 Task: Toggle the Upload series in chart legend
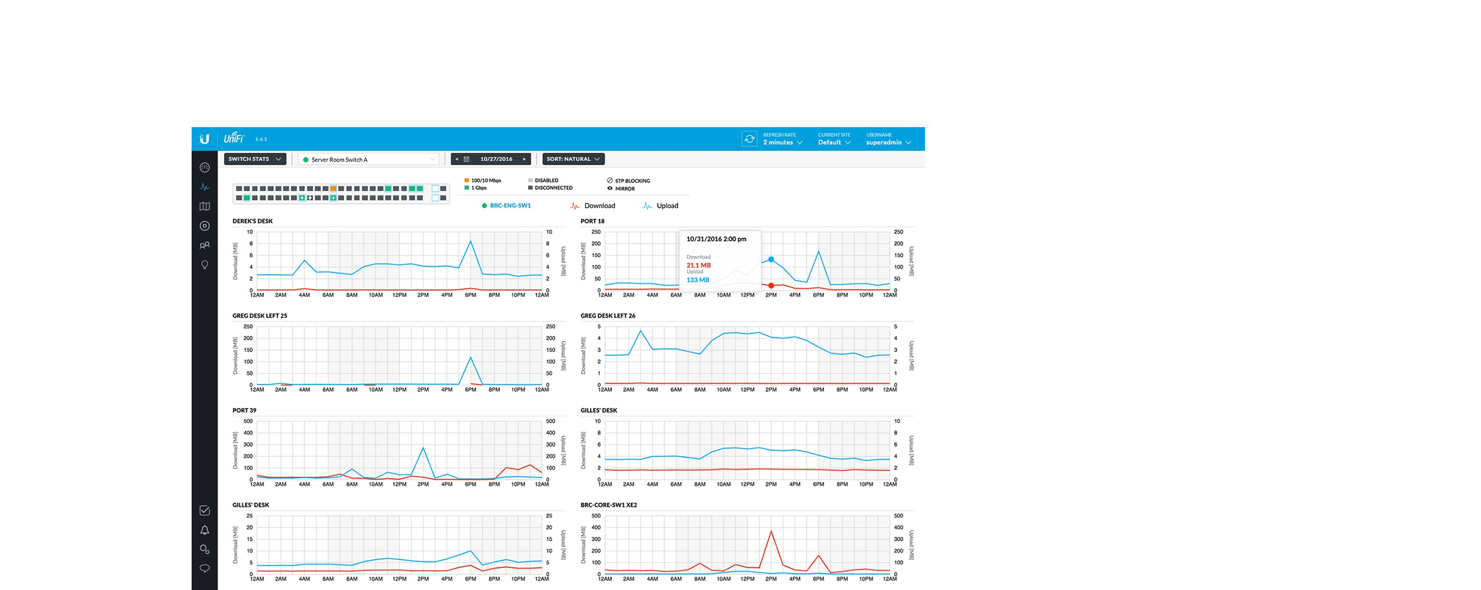point(660,206)
